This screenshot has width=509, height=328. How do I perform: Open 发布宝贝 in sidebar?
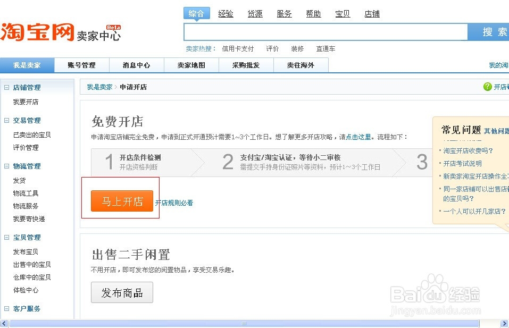(x=26, y=252)
